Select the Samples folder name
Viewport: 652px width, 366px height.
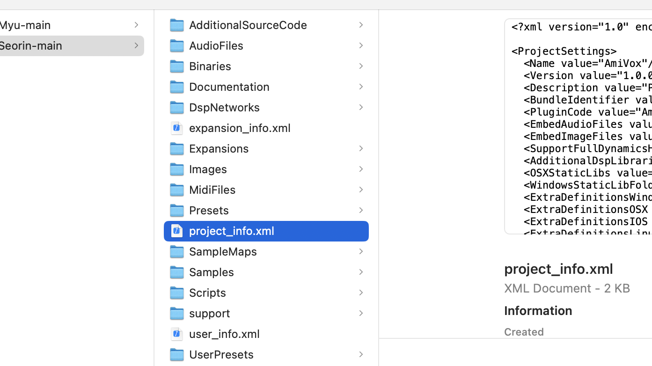212,272
